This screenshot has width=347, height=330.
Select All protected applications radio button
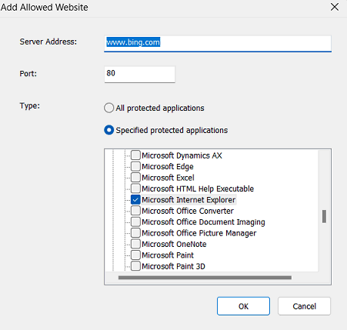tap(108, 108)
